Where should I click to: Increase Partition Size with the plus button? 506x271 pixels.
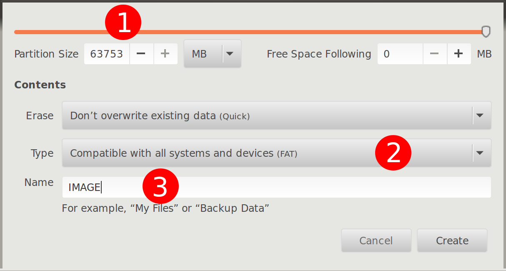165,54
